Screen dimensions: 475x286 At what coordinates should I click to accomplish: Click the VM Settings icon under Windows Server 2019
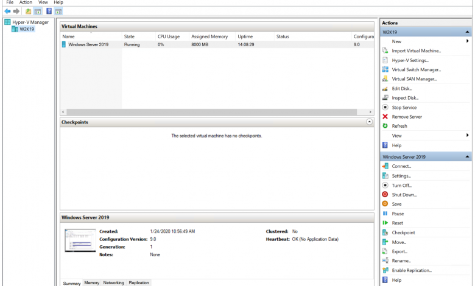pos(385,175)
